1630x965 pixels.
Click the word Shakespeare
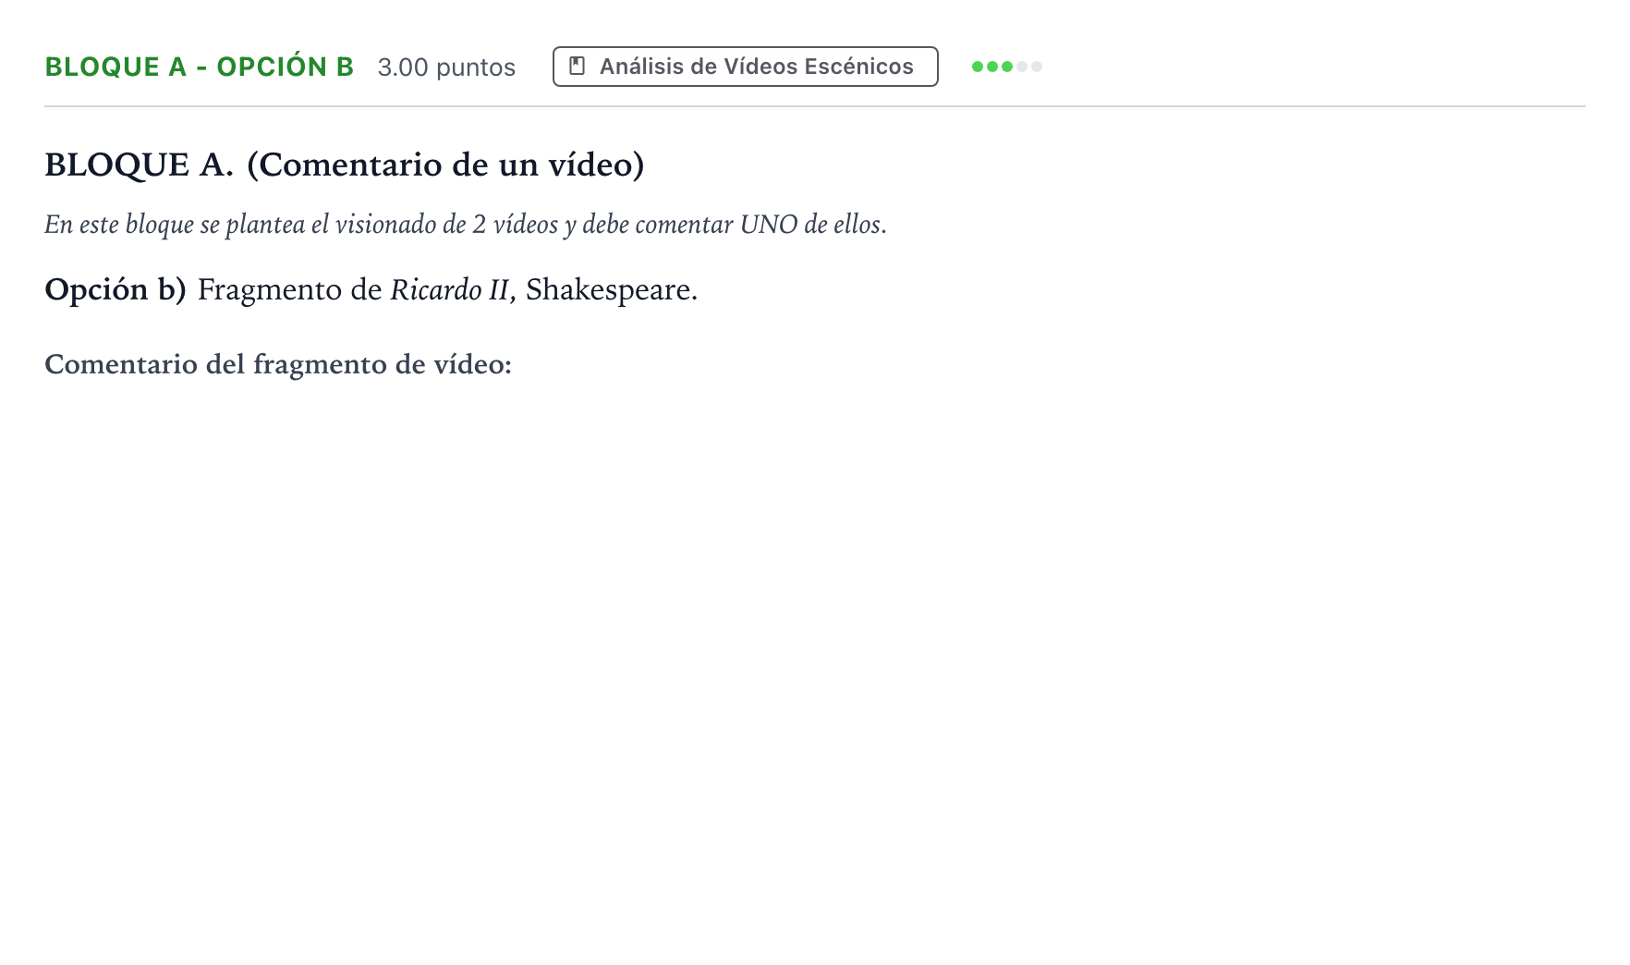click(x=612, y=290)
